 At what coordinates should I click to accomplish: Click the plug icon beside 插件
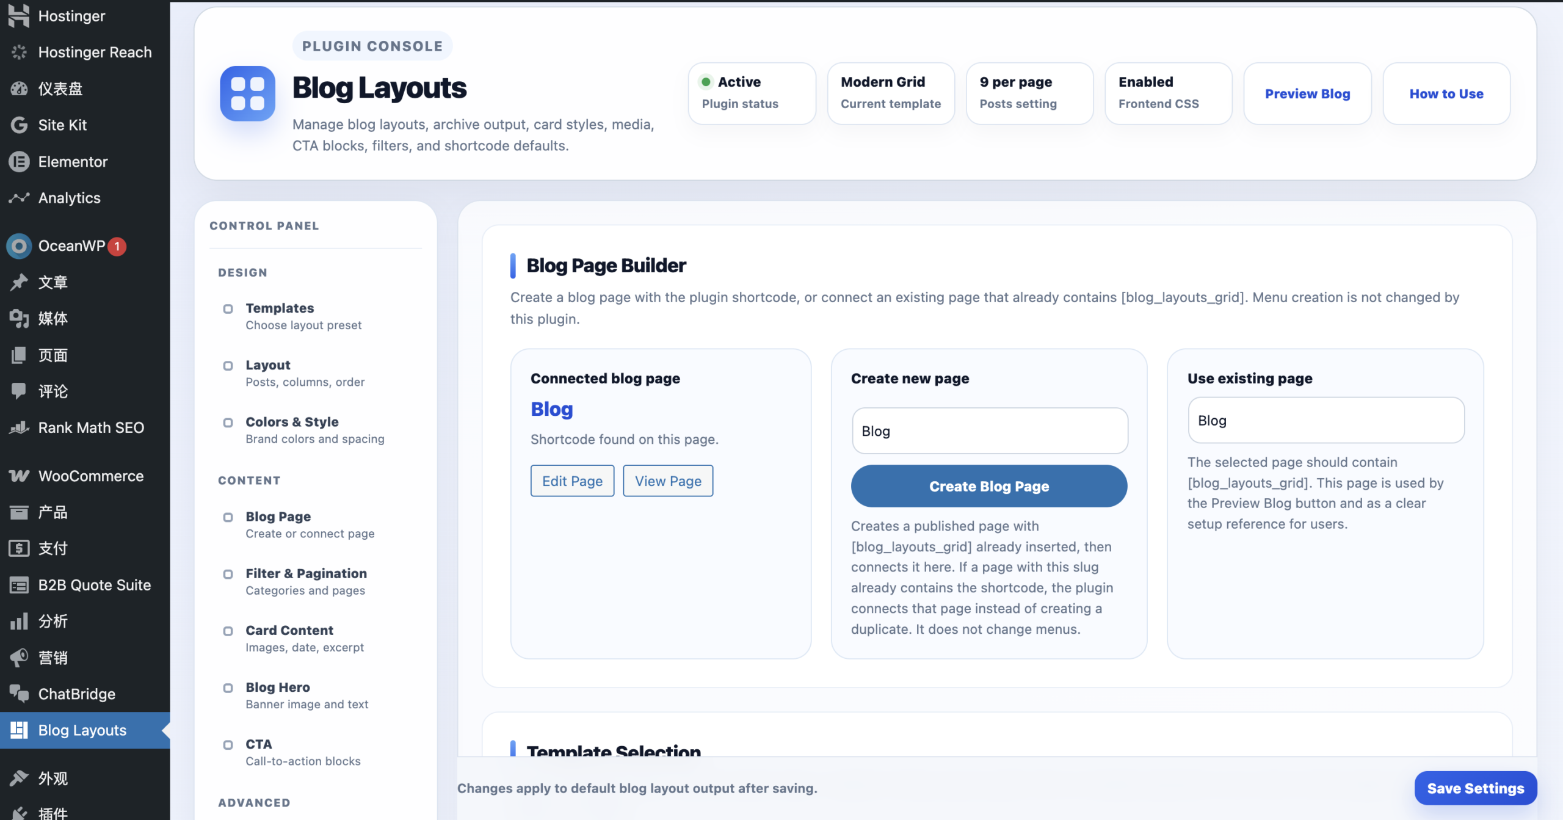click(x=19, y=813)
